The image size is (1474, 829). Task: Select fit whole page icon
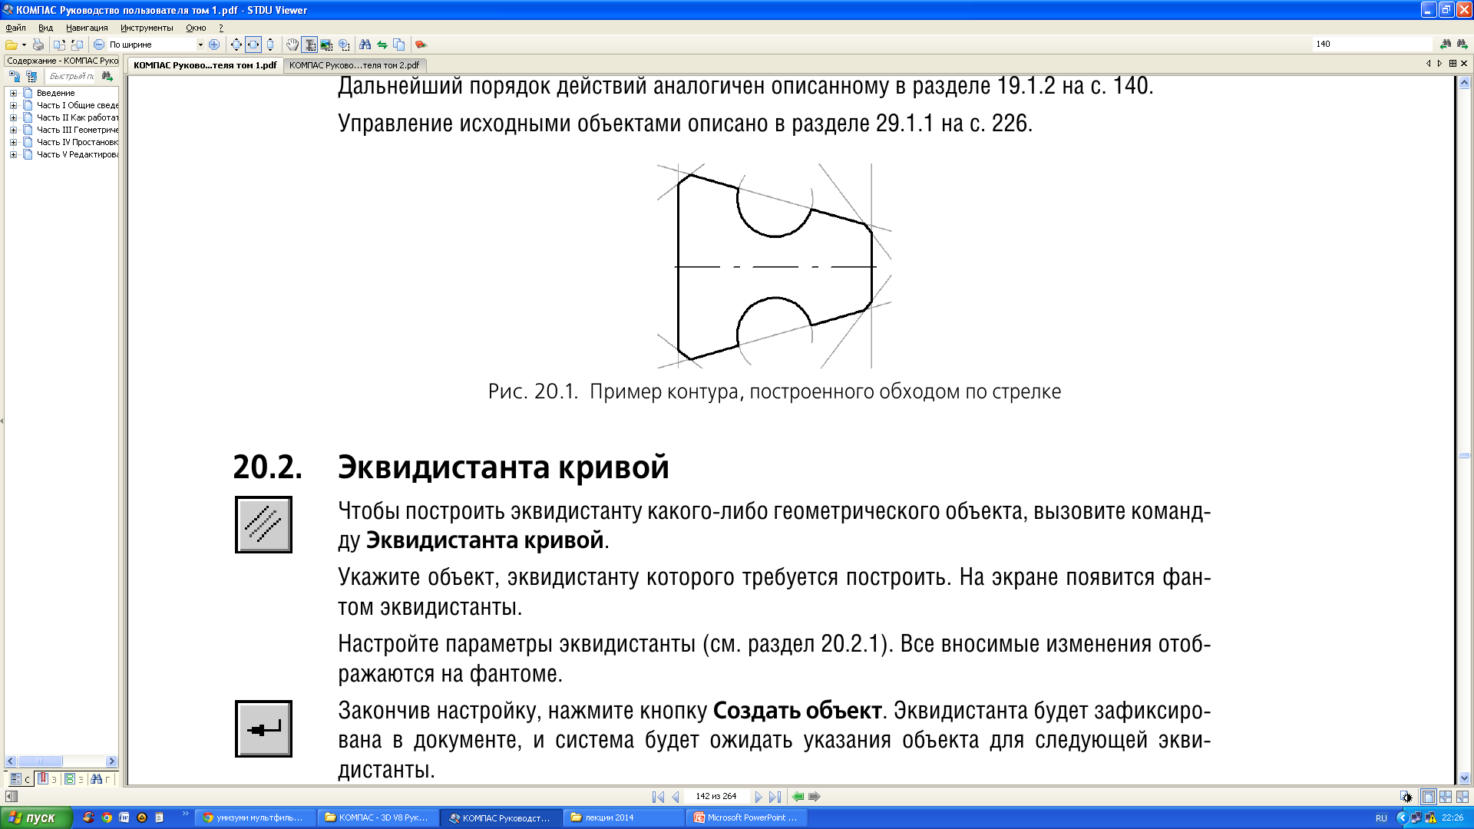point(236,45)
